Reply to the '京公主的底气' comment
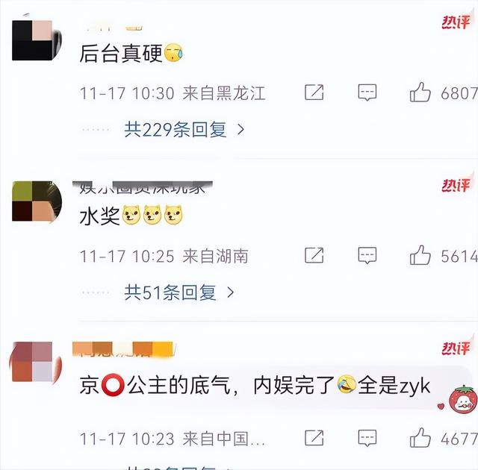The height and width of the screenshot is (470, 478). (x=367, y=438)
